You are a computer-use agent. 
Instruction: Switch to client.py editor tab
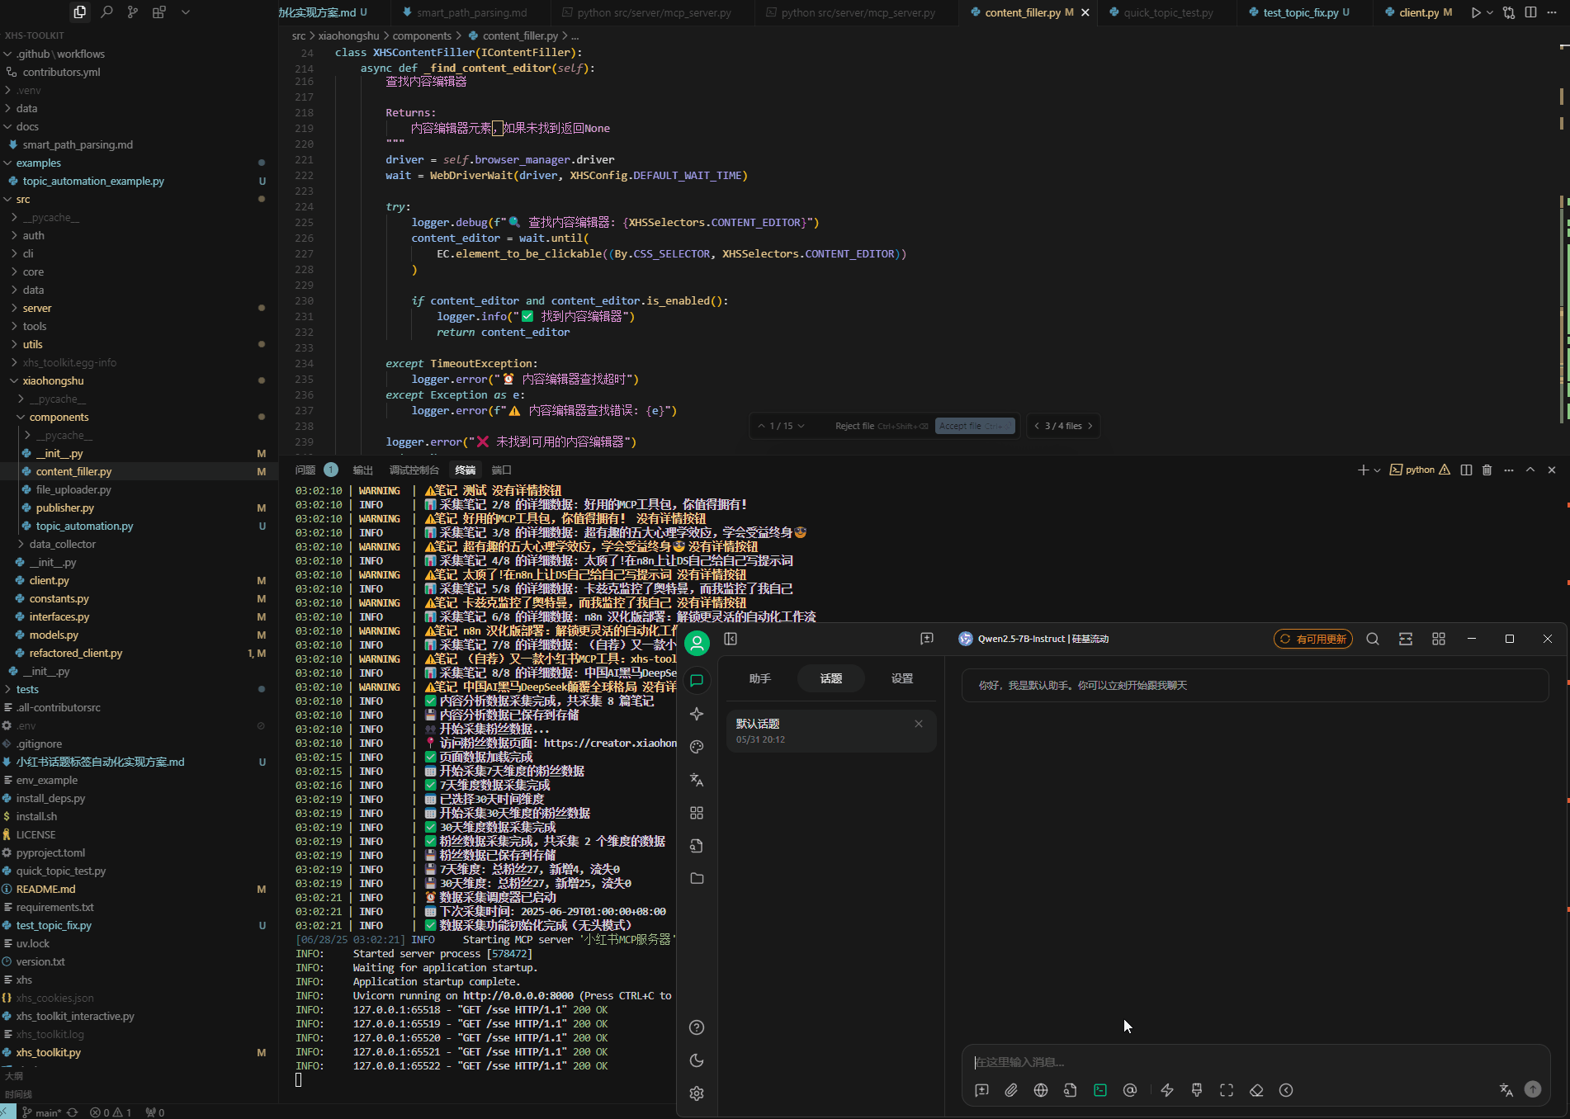click(x=1419, y=12)
